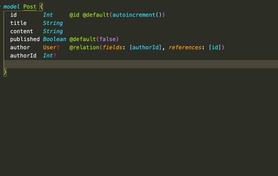Click the 'model' keyword
278x176 pixels.
coord(12,7)
